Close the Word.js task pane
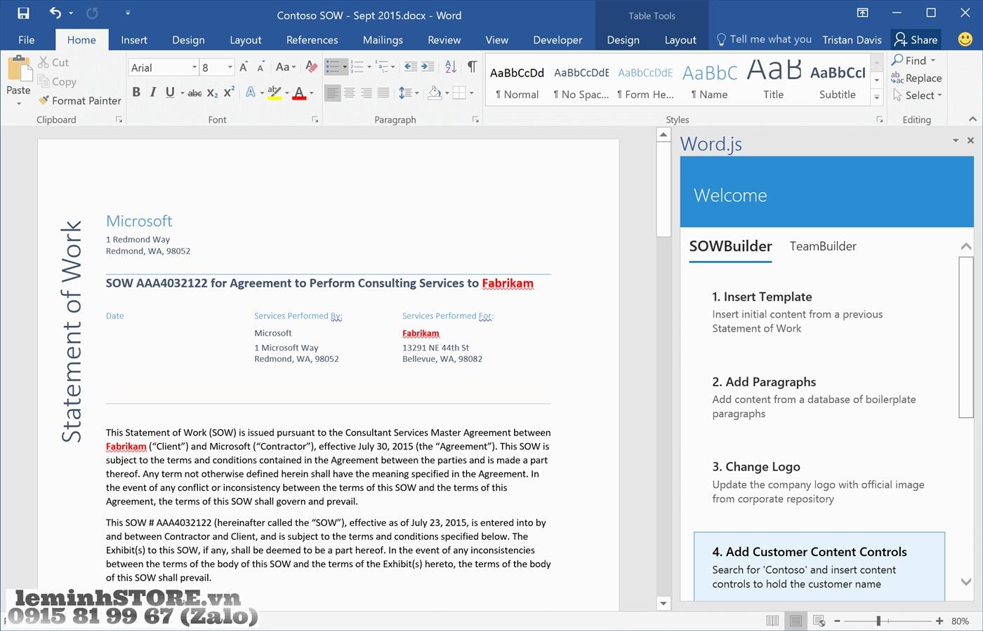 coord(970,140)
